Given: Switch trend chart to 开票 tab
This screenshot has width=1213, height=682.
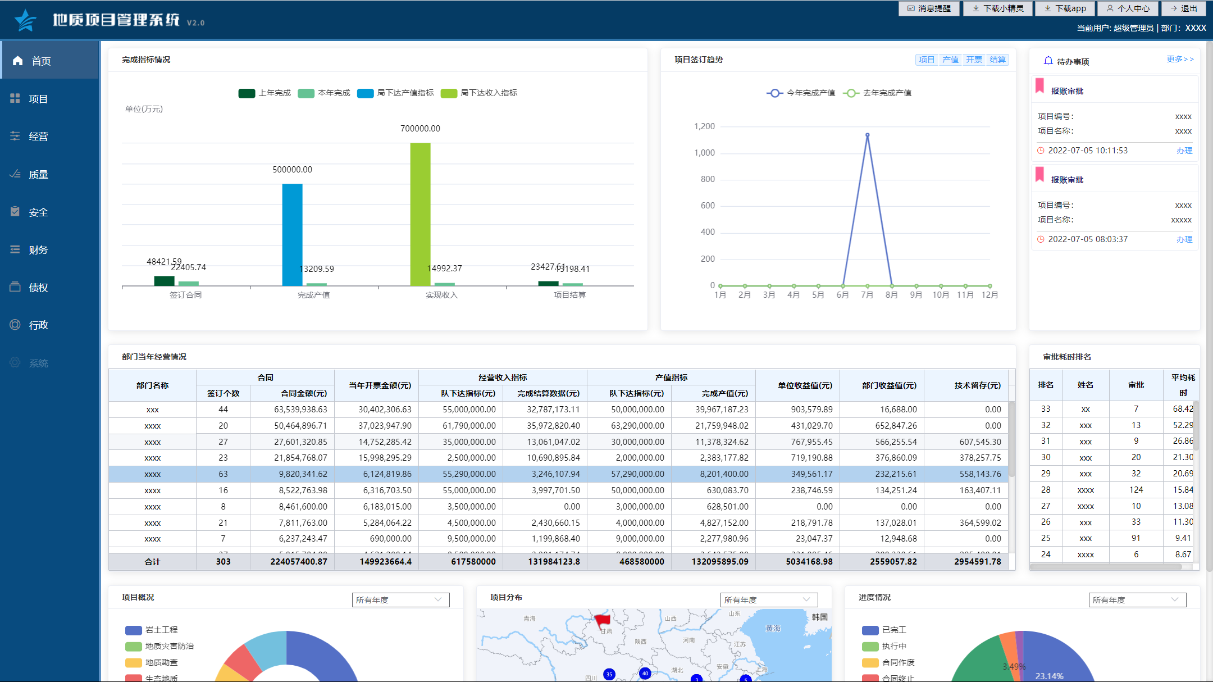Looking at the screenshot, I should click(x=974, y=60).
